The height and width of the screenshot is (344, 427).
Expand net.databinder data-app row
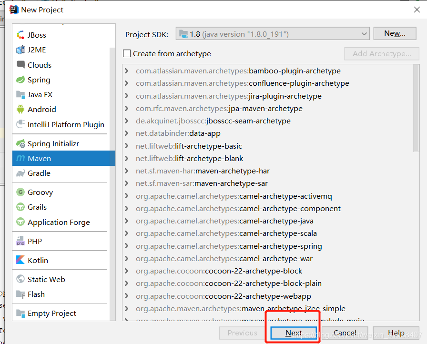pos(126,133)
